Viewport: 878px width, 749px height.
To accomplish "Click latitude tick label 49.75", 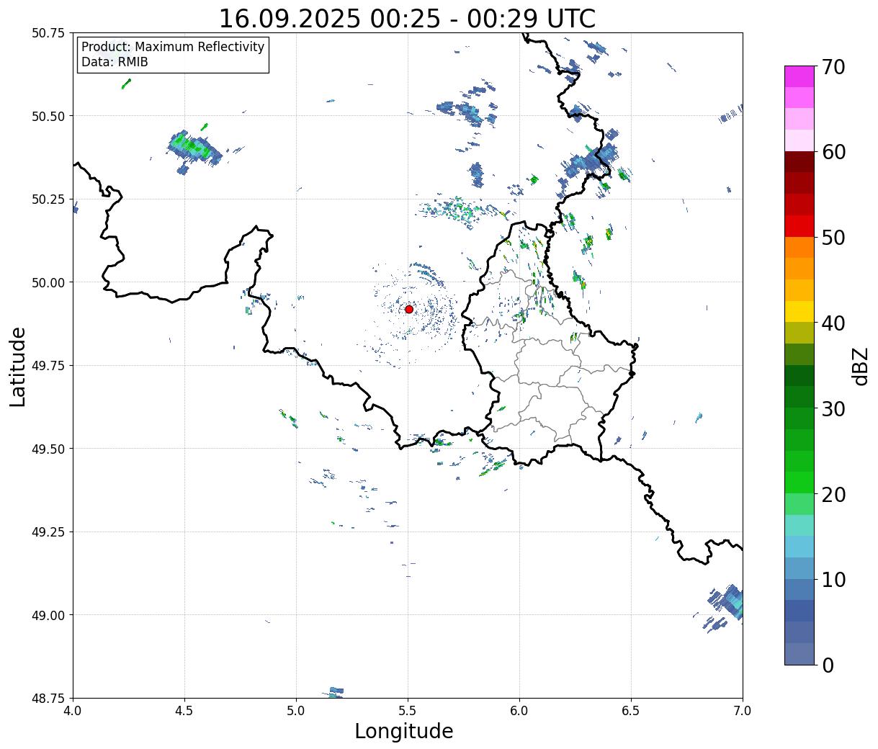I will 48,366.
